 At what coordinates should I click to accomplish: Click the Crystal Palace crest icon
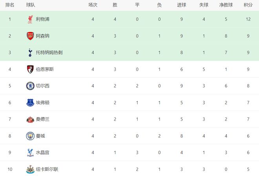(30, 153)
